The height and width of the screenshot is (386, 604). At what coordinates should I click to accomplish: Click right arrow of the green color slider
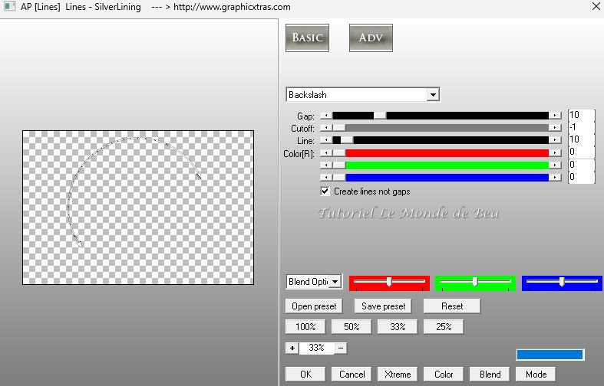coord(555,165)
